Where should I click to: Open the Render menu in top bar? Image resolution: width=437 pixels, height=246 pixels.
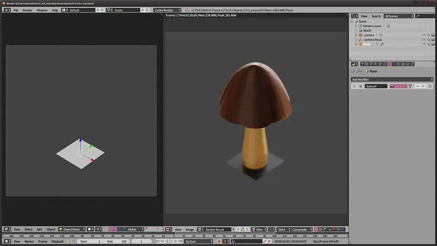point(27,10)
